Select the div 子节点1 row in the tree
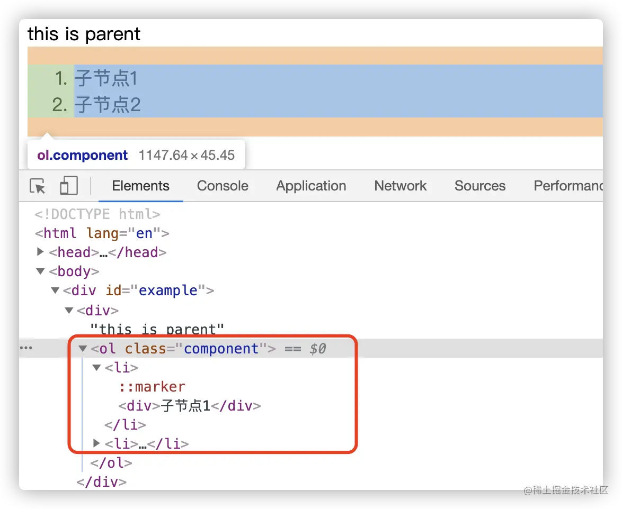 [190, 406]
